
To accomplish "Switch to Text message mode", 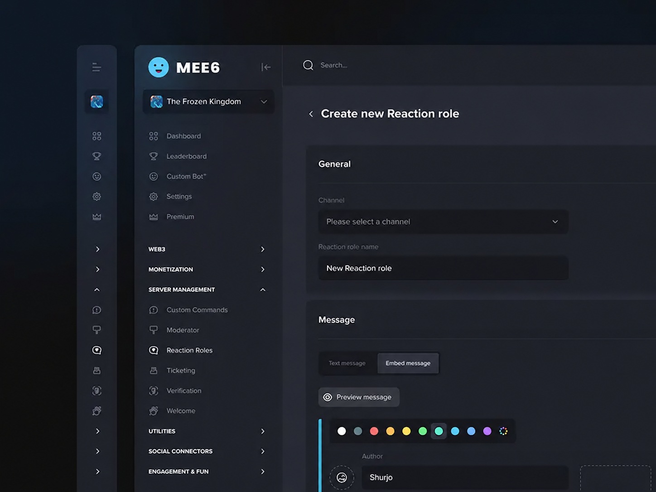I will (x=347, y=363).
